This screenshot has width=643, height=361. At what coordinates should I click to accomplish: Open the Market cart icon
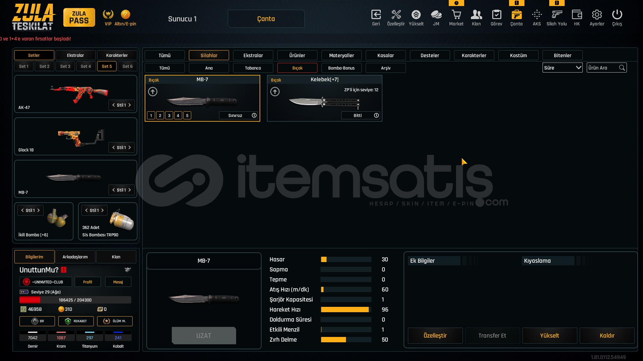[x=456, y=15]
